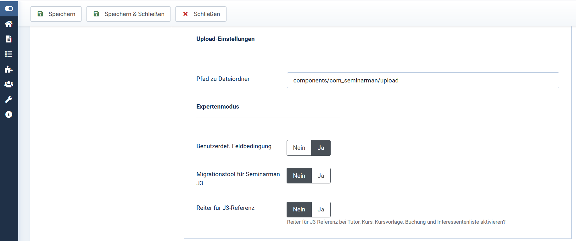Set Benutzerdef. Feldbedingung to Nein
This screenshot has width=576, height=241.
(299, 148)
